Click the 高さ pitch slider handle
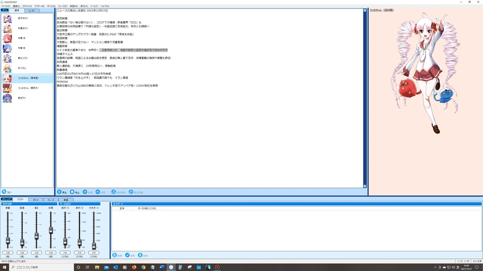Viewport: 483px width, 271px height. (36, 236)
